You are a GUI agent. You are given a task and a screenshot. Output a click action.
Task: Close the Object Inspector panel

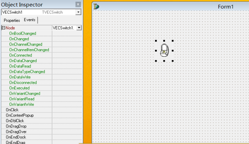click(78, 4)
